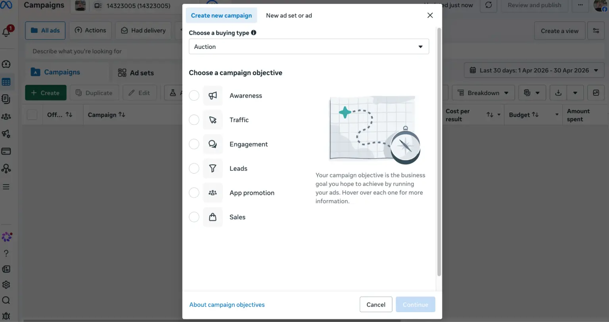Open the Search magnifier in sidebar

pos(6,300)
